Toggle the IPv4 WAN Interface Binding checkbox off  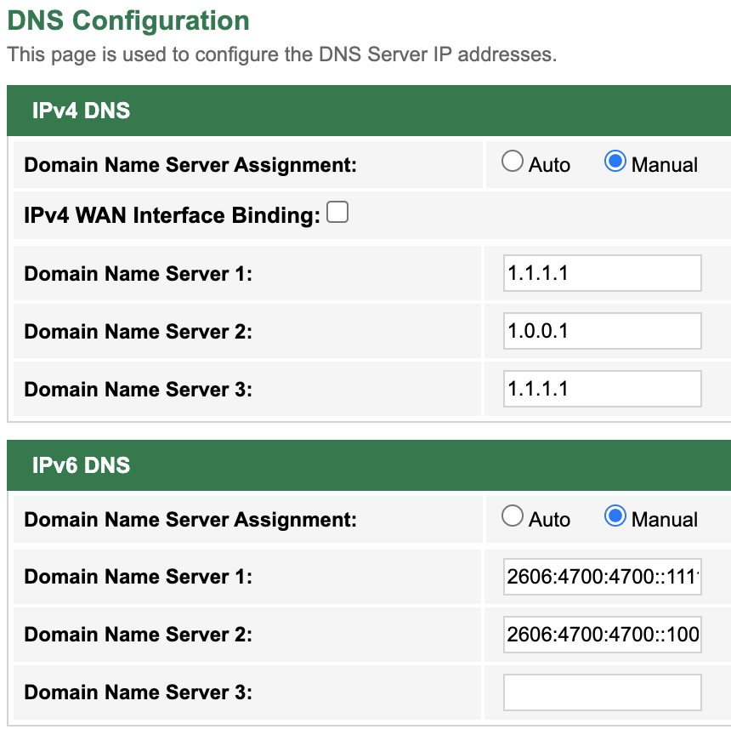337,213
